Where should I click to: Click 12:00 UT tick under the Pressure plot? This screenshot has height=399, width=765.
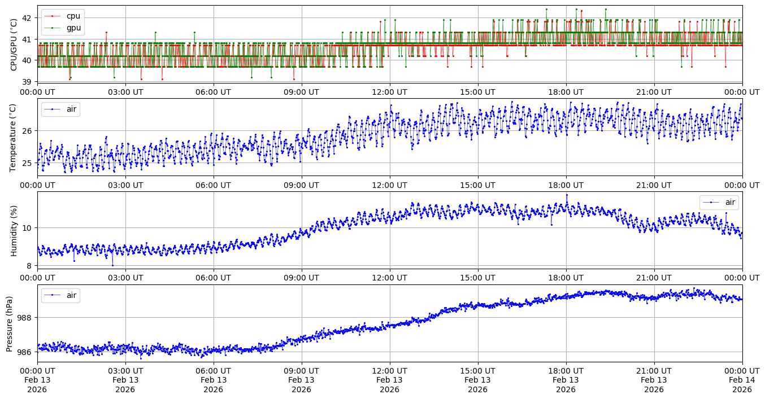click(x=389, y=371)
